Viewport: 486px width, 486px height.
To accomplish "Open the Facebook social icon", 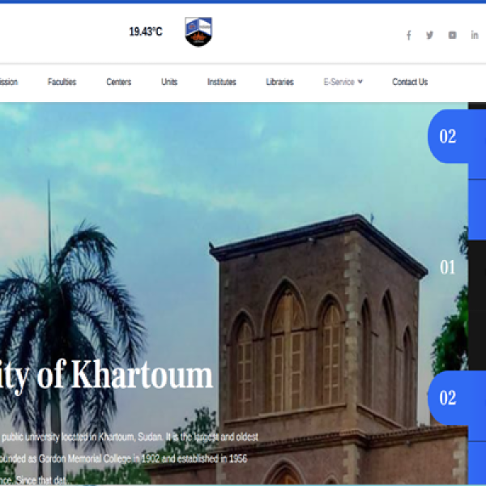I will (x=409, y=36).
